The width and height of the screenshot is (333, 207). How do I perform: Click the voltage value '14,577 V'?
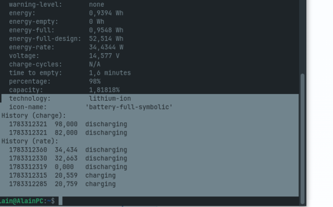click(104, 56)
